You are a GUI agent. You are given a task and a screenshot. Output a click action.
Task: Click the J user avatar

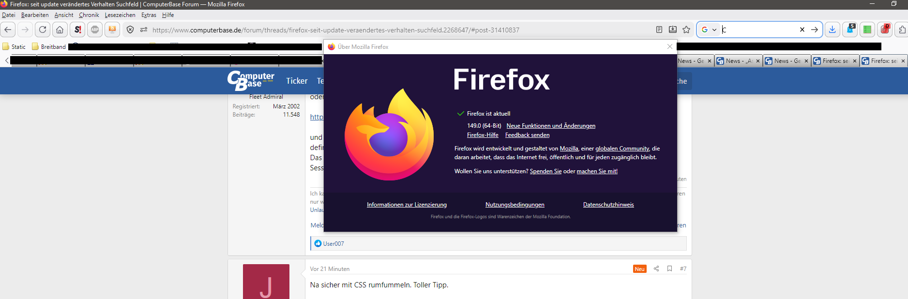pos(266,282)
